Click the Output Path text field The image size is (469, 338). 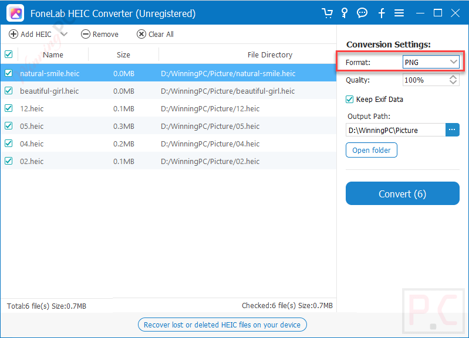396,130
